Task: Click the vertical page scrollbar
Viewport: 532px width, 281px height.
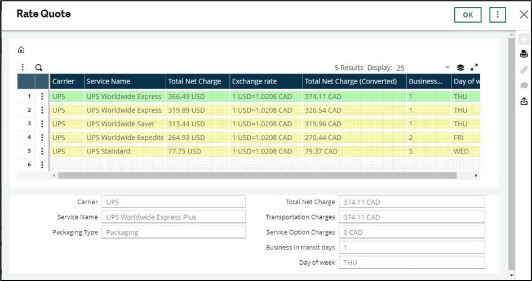Action: point(512,153)
